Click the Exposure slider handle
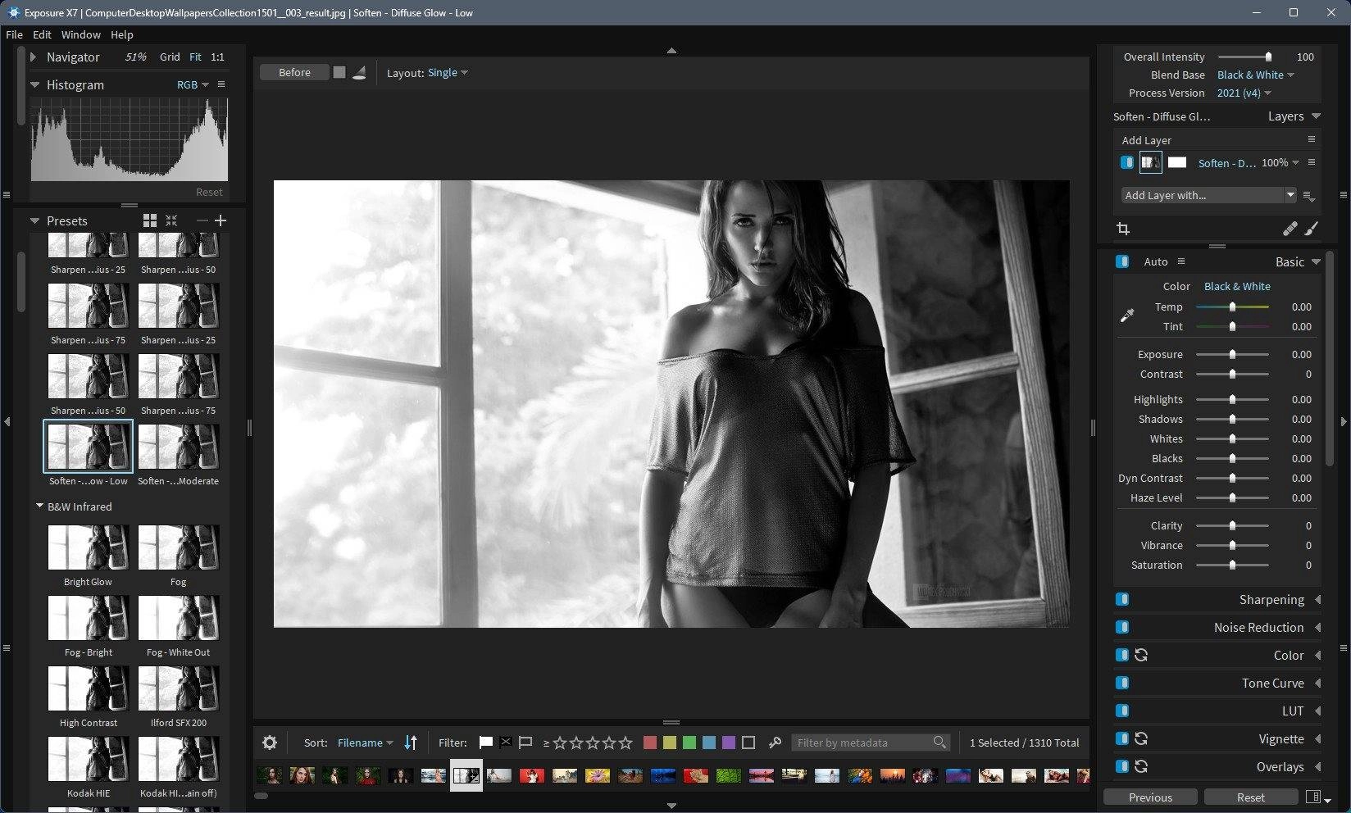Screen dimensions: 1351x813 pyautogui.click(x=1232, y=354)
